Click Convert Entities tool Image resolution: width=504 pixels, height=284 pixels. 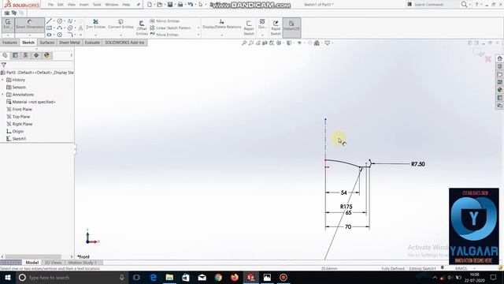point(120,24)
